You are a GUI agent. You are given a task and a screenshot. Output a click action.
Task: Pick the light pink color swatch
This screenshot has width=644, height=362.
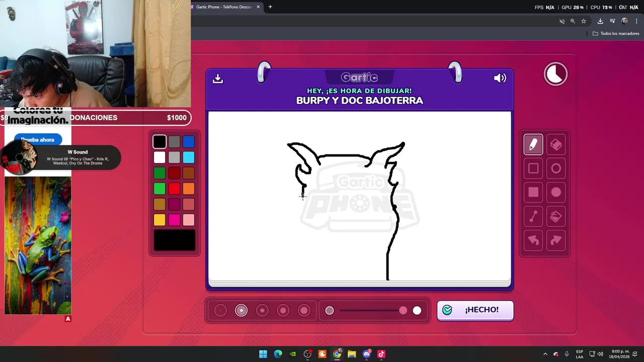coord(189,220)
